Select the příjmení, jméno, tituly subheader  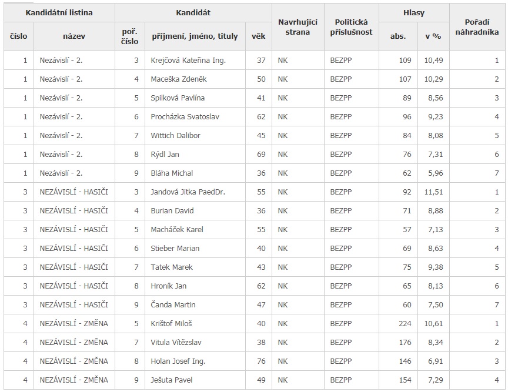click(x=195, y=36)
